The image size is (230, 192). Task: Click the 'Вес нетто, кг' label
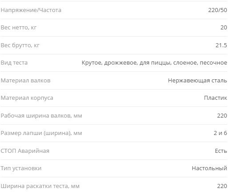click(x=18, y=28)
